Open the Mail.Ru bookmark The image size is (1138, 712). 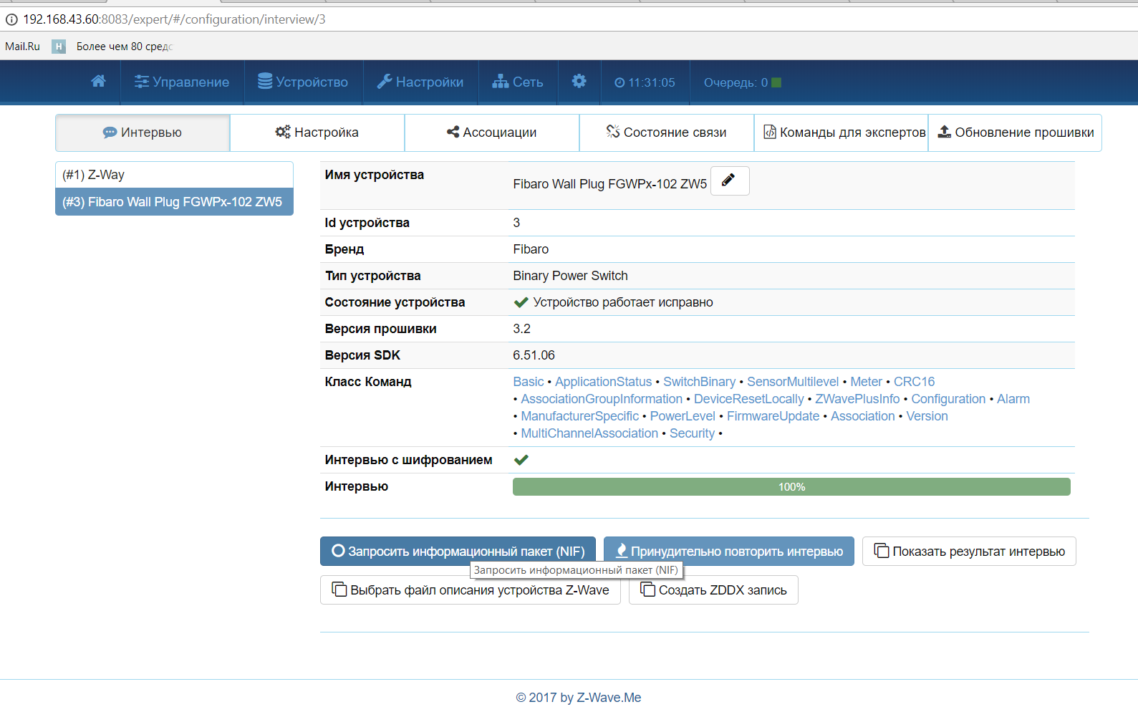pyautogui.click(x=22, y=47)
